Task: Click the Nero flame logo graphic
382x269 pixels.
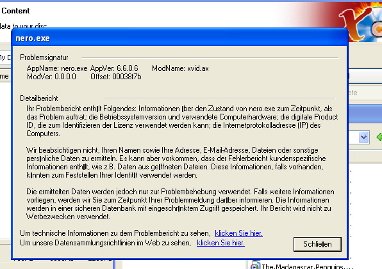Action: (361, 22)
